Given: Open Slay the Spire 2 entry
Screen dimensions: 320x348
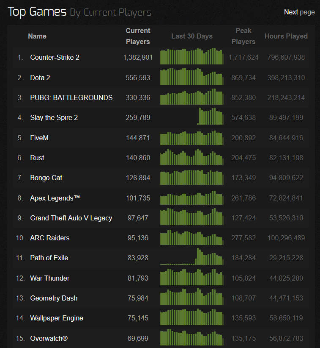Looking at the screenshot, I should [x=54, y=118].
